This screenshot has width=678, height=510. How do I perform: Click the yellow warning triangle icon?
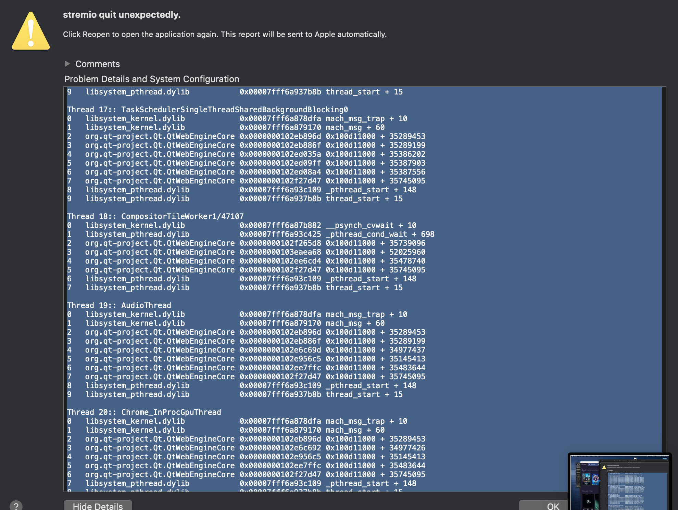[31, 31]
